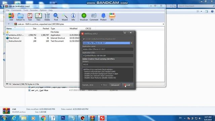
Task: Open the Options menu
Action: 43,10
